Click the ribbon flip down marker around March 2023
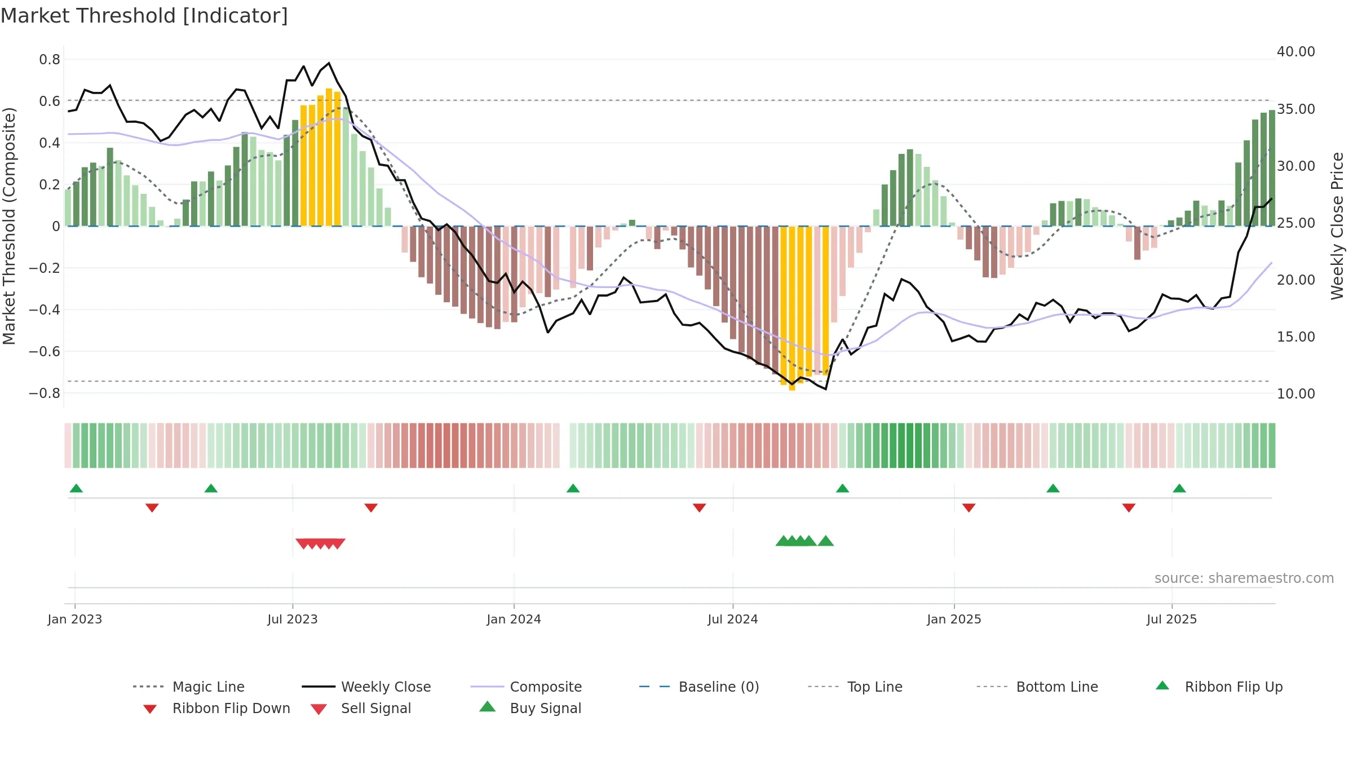The height and width of the screenshot is (761, 1353). tap(152, 508)
